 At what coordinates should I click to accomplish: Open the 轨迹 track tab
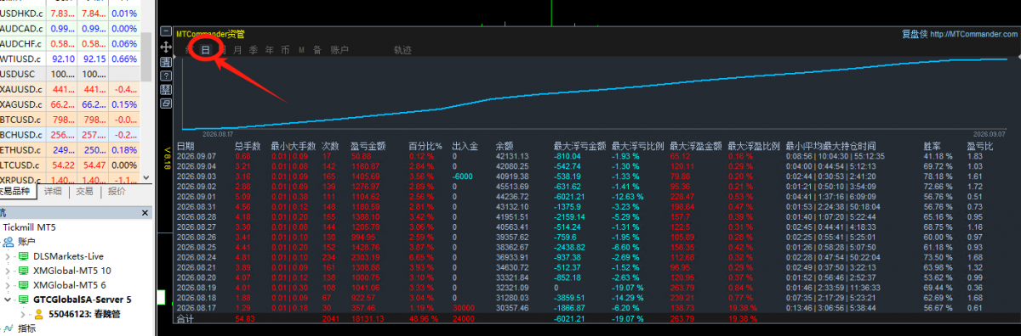(x=402, y=50)
